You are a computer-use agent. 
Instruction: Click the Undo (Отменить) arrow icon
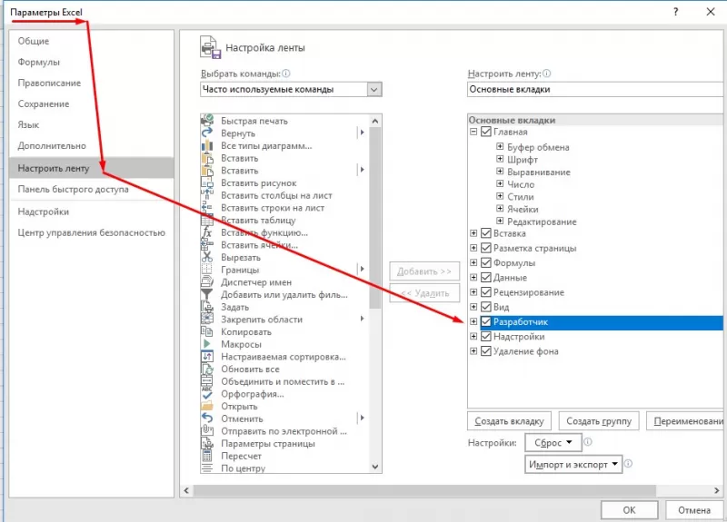point(207,419)
